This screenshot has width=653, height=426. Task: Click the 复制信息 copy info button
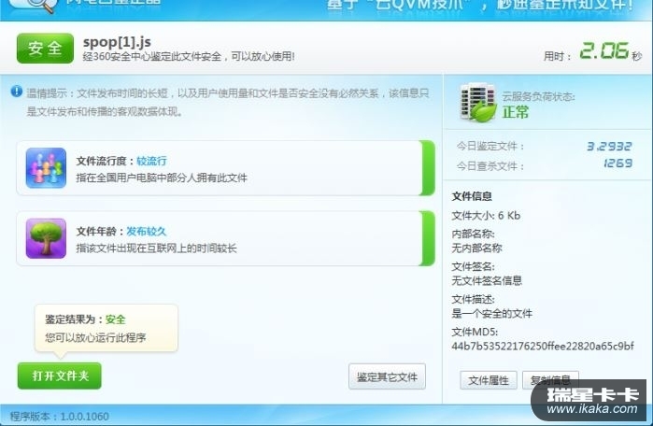(550, 379)
